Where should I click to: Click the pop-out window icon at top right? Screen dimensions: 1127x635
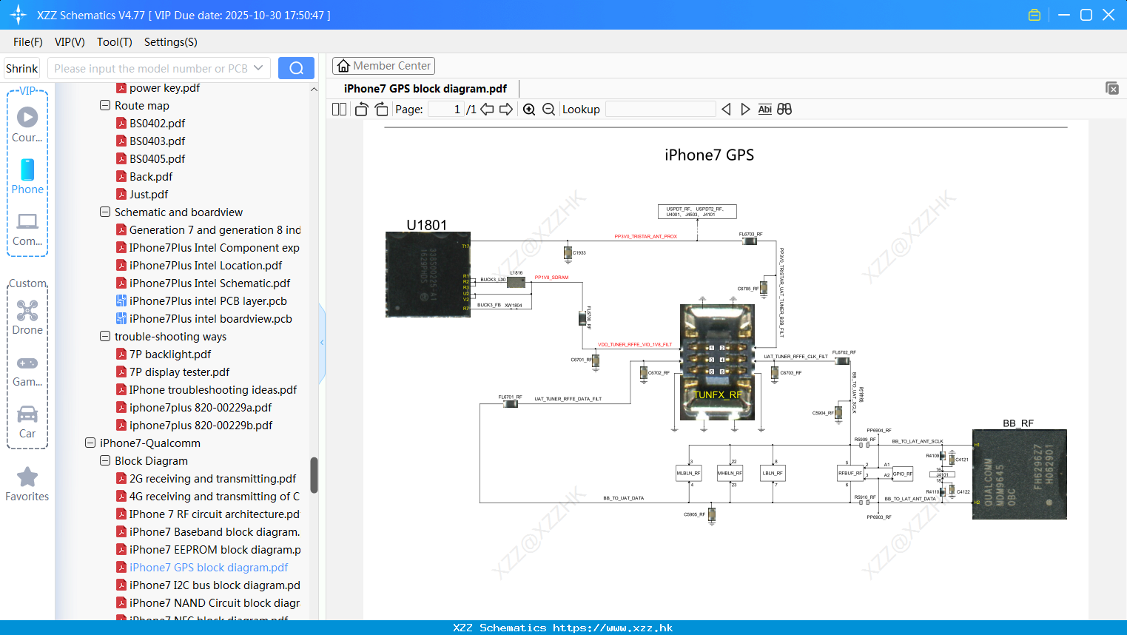point(1111,88)
